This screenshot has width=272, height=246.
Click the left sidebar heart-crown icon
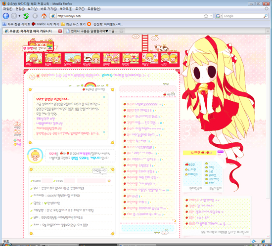(x=17, y=124)
